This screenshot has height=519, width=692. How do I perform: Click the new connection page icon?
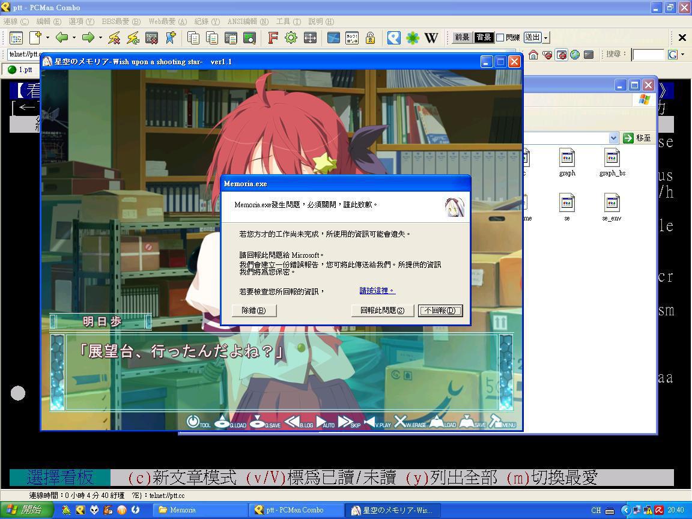click(x=35, y=38)
